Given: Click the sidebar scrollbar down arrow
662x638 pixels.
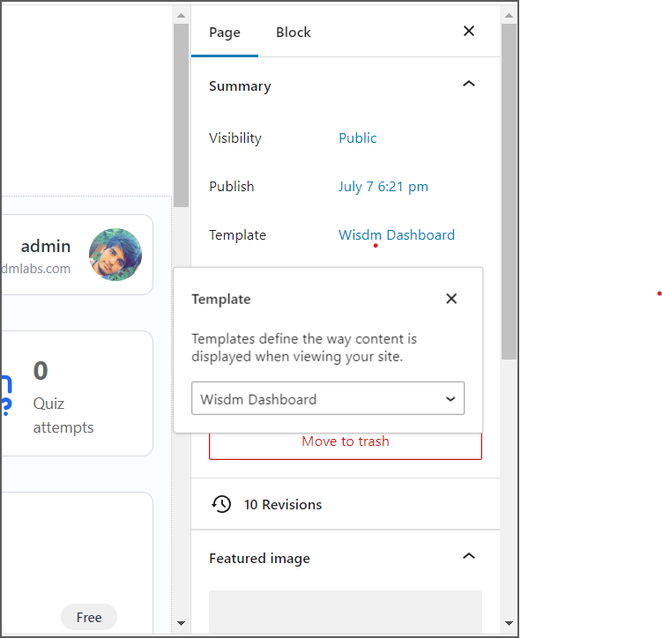Looking at the screenshot, I should 509,623.
